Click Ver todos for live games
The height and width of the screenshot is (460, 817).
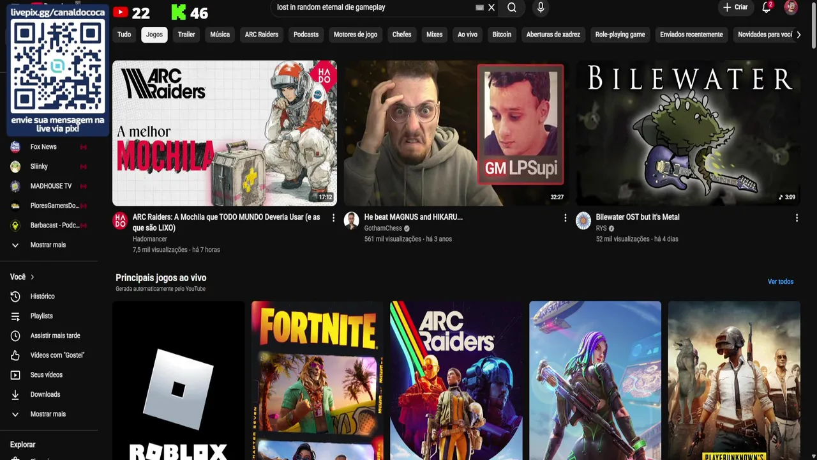coord(781,282)
